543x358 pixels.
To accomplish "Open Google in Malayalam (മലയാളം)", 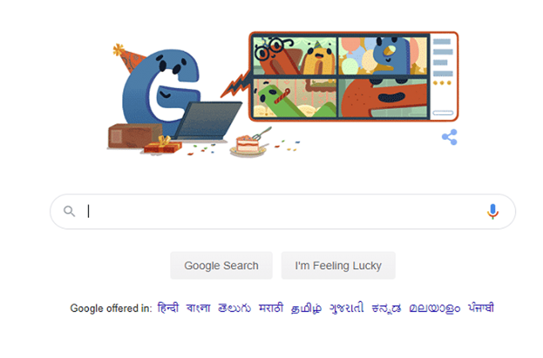I will point(434,308).
